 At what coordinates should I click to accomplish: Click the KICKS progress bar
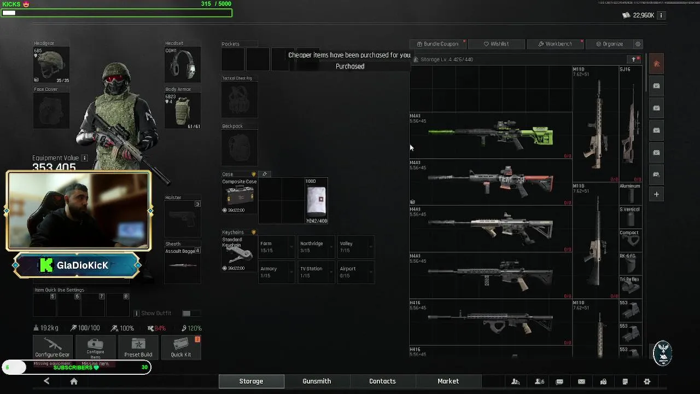[116, 13]
